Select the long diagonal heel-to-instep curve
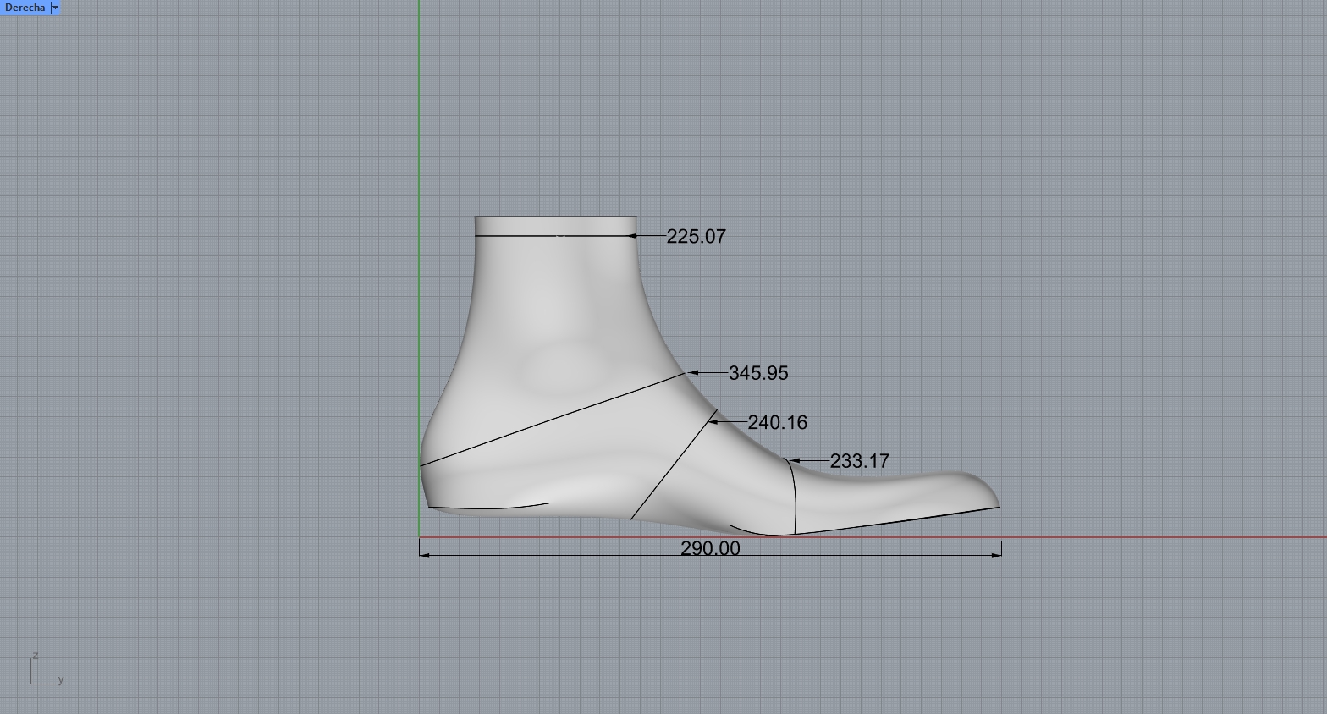1327x714 pixels. (550, 420)
